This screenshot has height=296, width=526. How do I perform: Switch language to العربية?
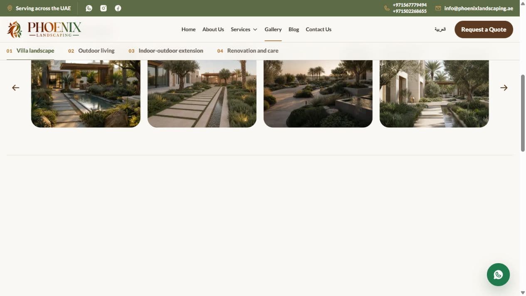tap(440, 30)
